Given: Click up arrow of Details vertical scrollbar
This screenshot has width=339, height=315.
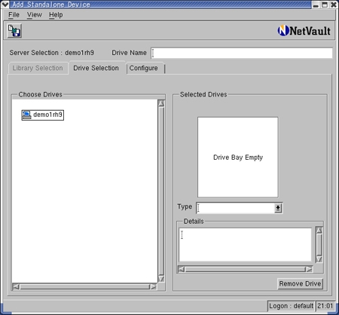Looking at the screenshot, I should pyautogui.click(x=319, y=231).
